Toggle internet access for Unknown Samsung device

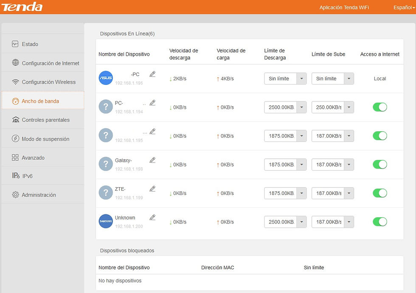point(379,222)
